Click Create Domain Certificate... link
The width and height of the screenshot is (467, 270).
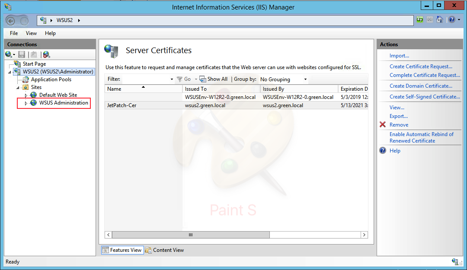421,86
